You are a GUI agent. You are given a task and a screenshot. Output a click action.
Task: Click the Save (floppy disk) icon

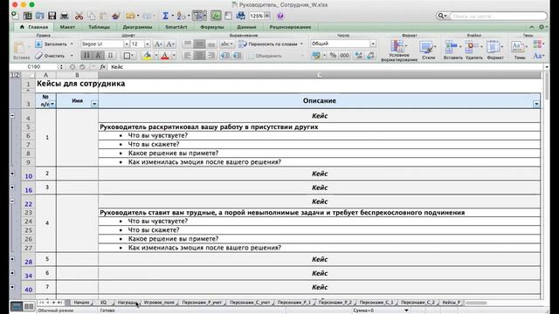click(52, 16)
